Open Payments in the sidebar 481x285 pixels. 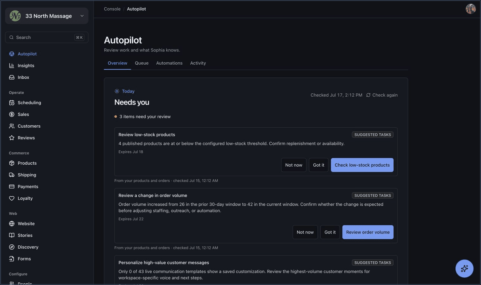[47, 186]
